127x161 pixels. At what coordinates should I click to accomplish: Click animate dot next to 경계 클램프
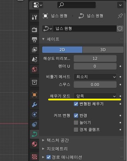[x=120, y=130]
